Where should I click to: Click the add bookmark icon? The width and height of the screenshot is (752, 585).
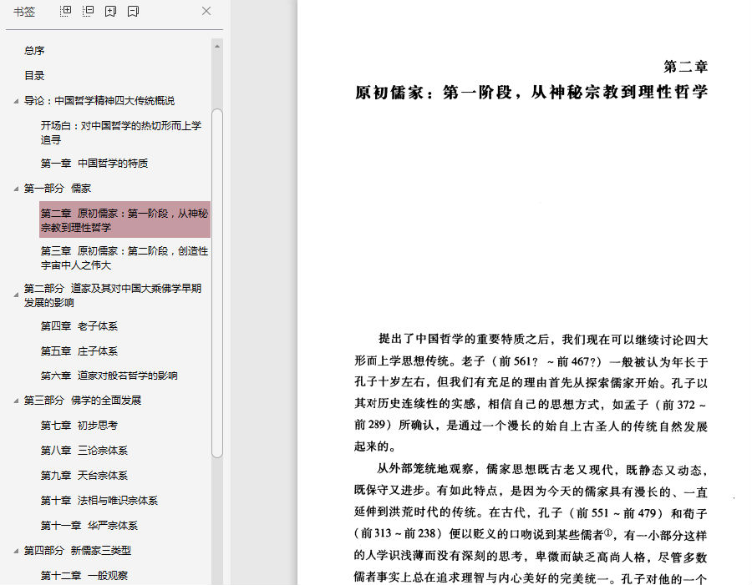coord(111,11)
